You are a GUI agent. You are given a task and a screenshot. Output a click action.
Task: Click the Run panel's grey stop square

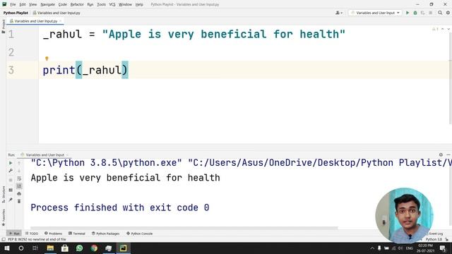click(11, 180)
